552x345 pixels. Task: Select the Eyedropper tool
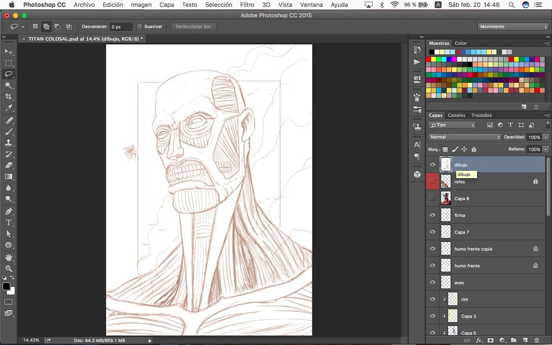tap(9, 108)
